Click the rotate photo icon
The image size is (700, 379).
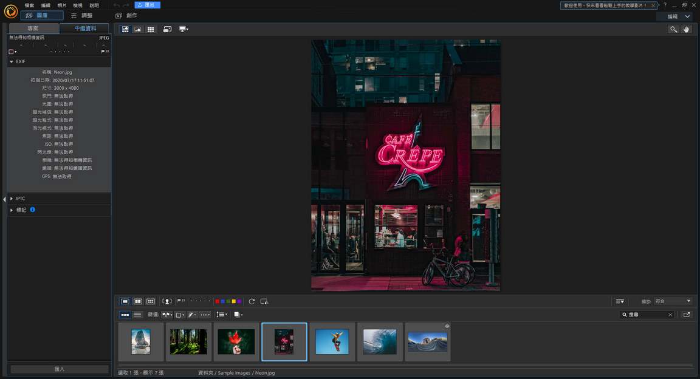point(252,301)
